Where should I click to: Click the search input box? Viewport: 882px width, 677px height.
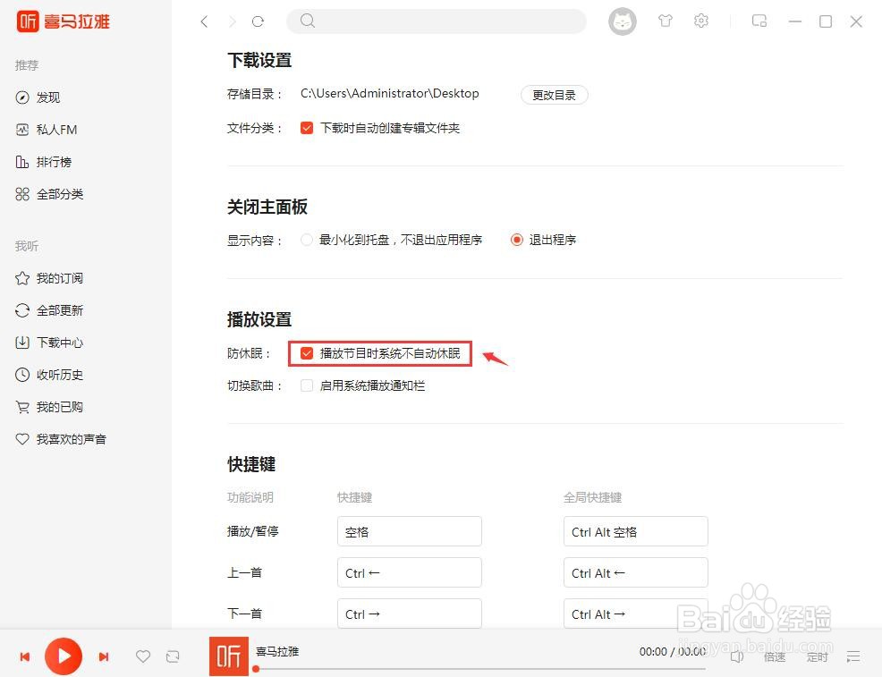[437, 21]
